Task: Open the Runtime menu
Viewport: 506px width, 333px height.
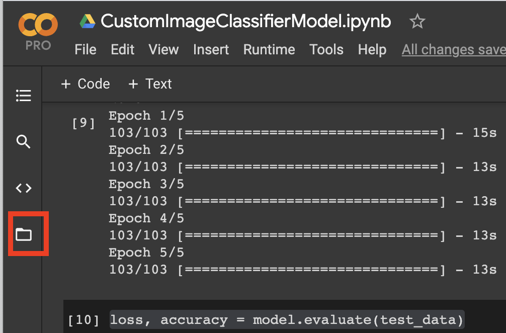Action: [x=269, y=50]
